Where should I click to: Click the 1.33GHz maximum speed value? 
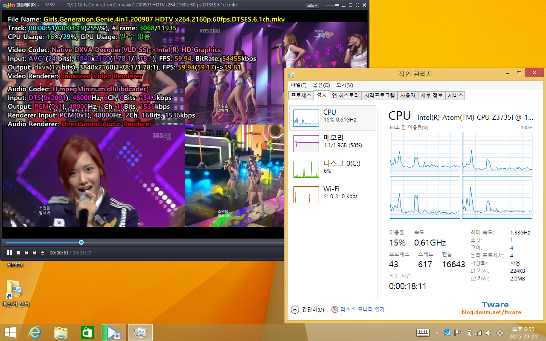coord(520,233)
